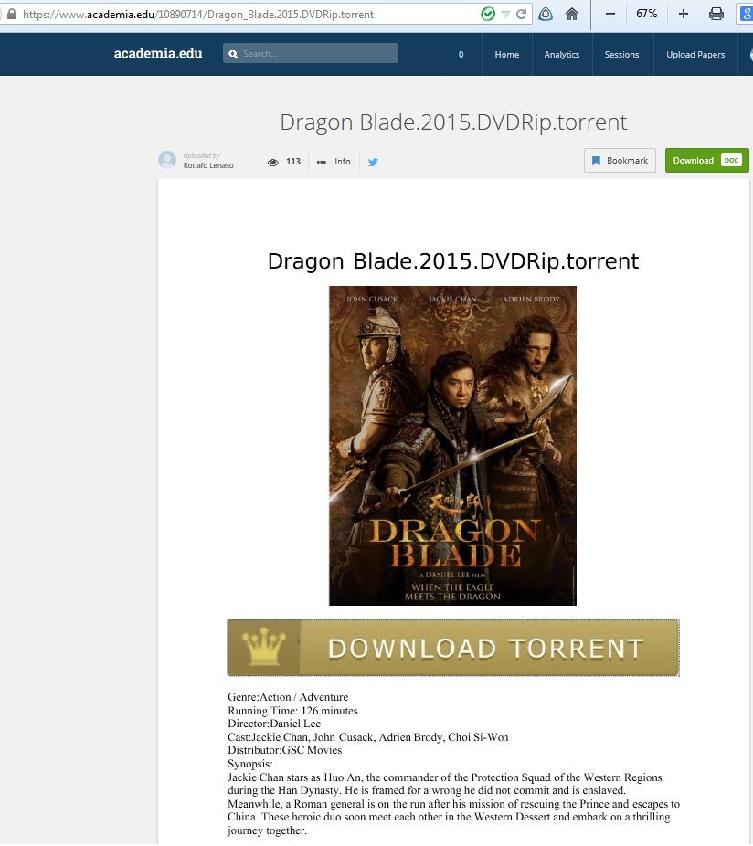Click the eye views icon
The image size is (753, 846).
(273, 162)
